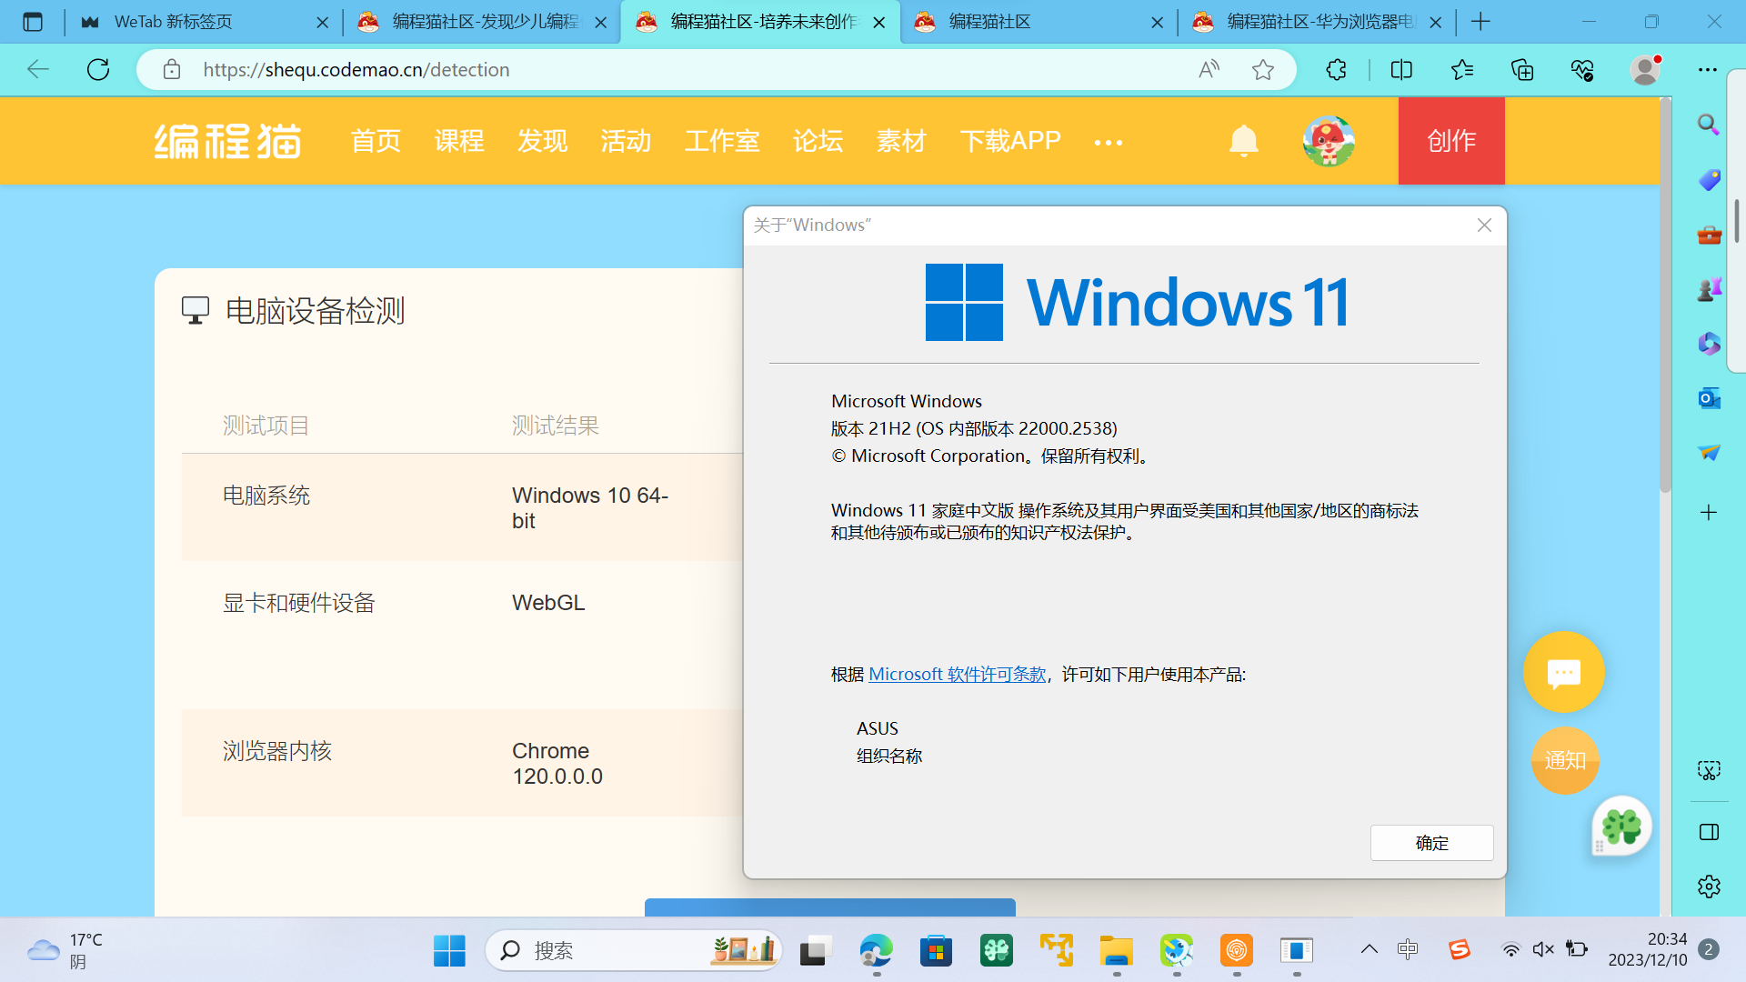Open Microsoft Store from taskbar

[936, 951]
